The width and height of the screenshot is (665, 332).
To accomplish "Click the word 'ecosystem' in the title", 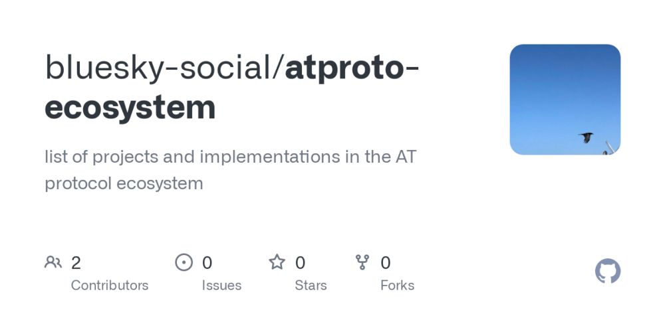I will [x=130, y=108].
